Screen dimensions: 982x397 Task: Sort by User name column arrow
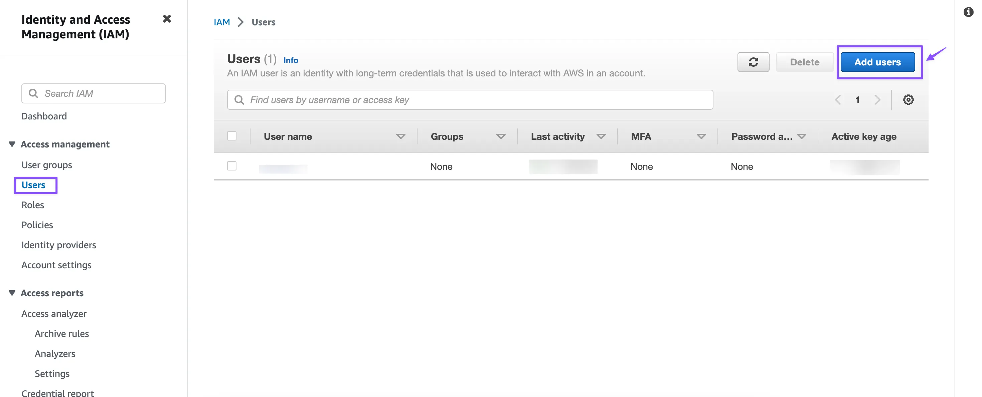pyautogui.click(x=400, y=136)
